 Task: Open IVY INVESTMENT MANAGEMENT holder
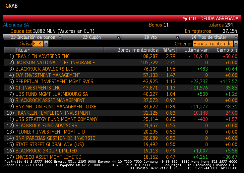pos(121,75)
